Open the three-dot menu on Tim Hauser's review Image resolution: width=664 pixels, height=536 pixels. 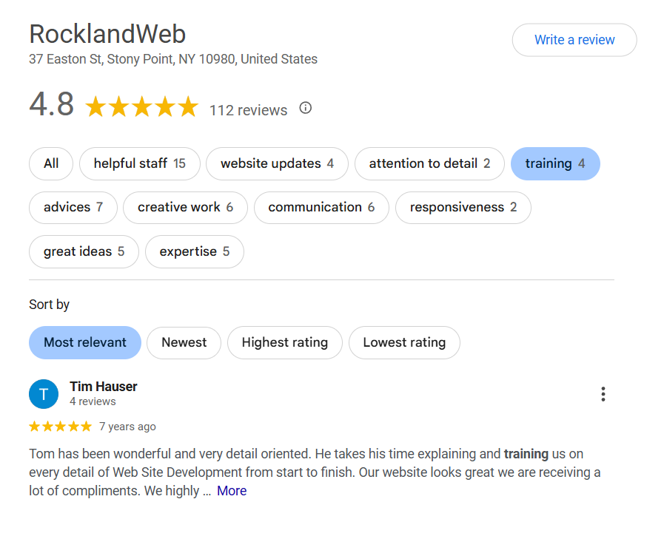(603, 394)
